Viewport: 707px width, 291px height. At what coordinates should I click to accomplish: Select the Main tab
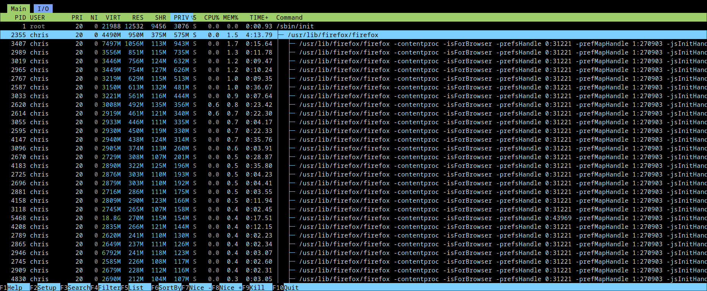click(18, 9)
